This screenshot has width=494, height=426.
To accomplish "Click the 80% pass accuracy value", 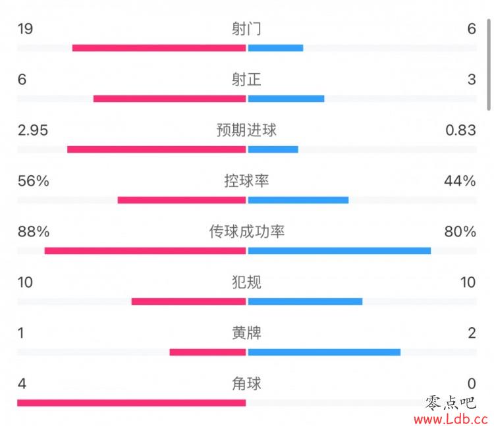I will tap(460, 231).
